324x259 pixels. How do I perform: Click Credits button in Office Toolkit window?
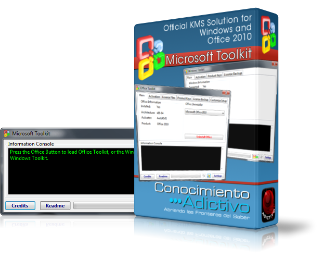pos(147,176)
